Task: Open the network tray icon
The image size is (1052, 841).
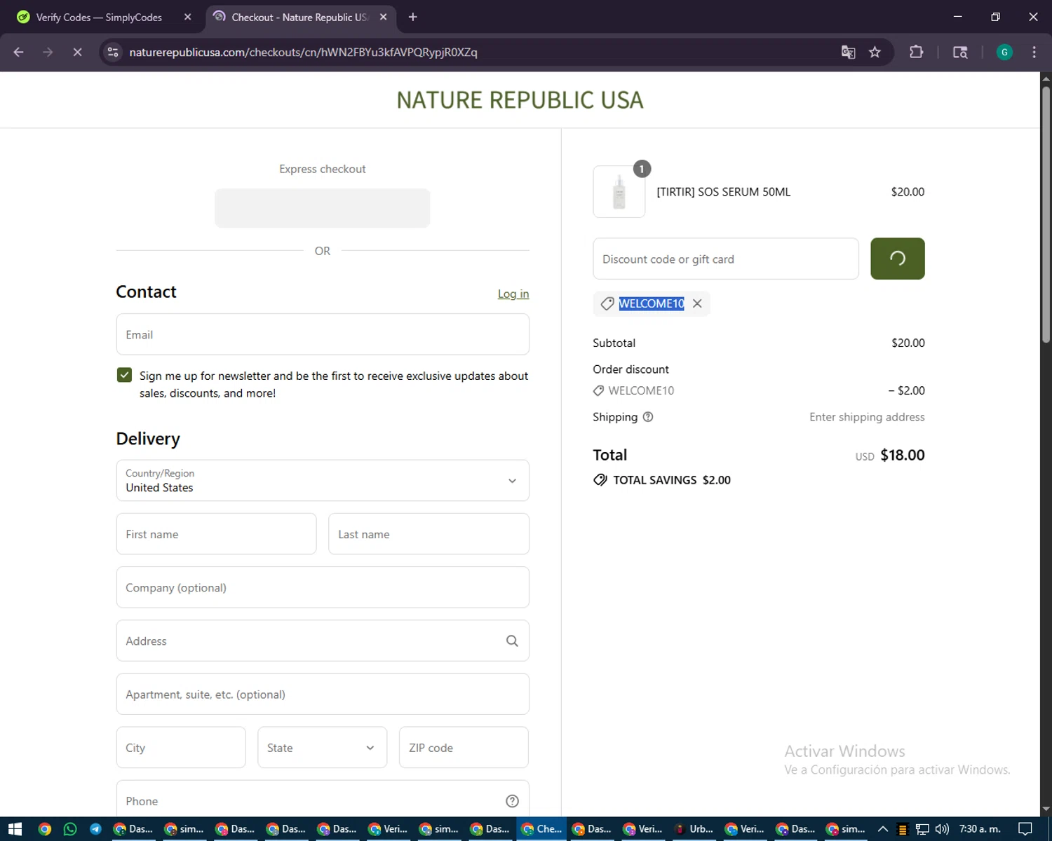Action: click(x=922, y=829)
